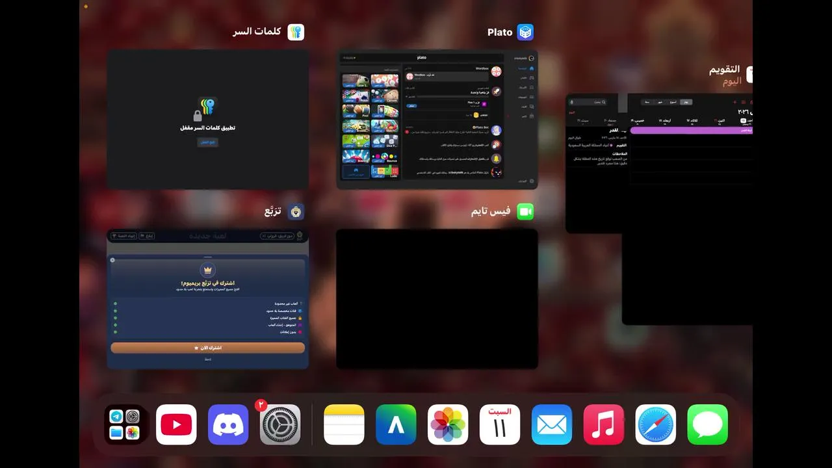Open the Music app in the dock
This screenshot has height=468, width=832.
click(x=604, y=424)
